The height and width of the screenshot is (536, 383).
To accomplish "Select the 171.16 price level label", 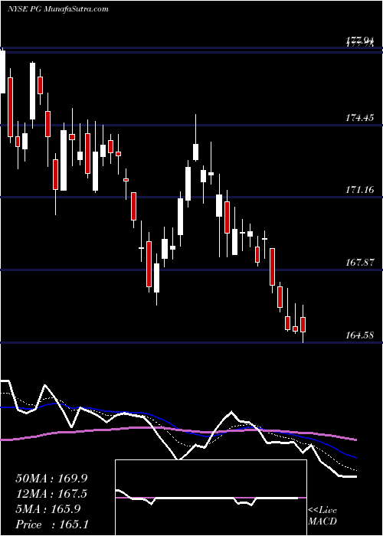I will tap(360, 190).
